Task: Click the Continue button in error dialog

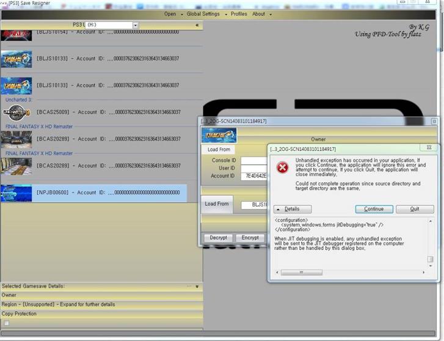Action: 374,209
